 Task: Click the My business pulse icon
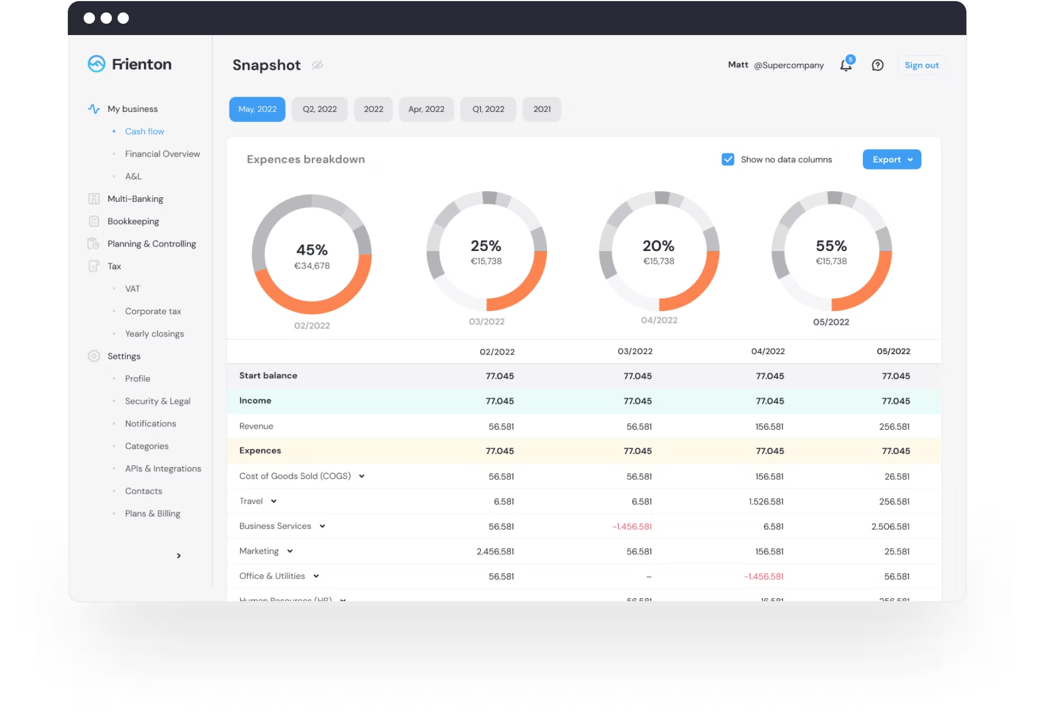pos(94,109)
